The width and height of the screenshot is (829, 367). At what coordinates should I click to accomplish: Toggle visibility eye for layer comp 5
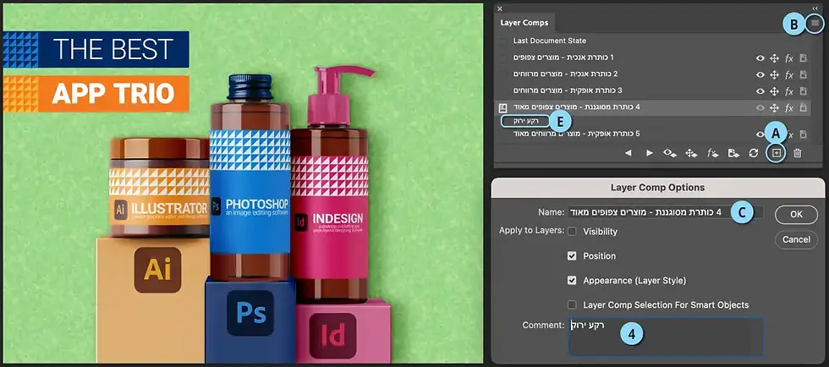click(x=760, y=134)
